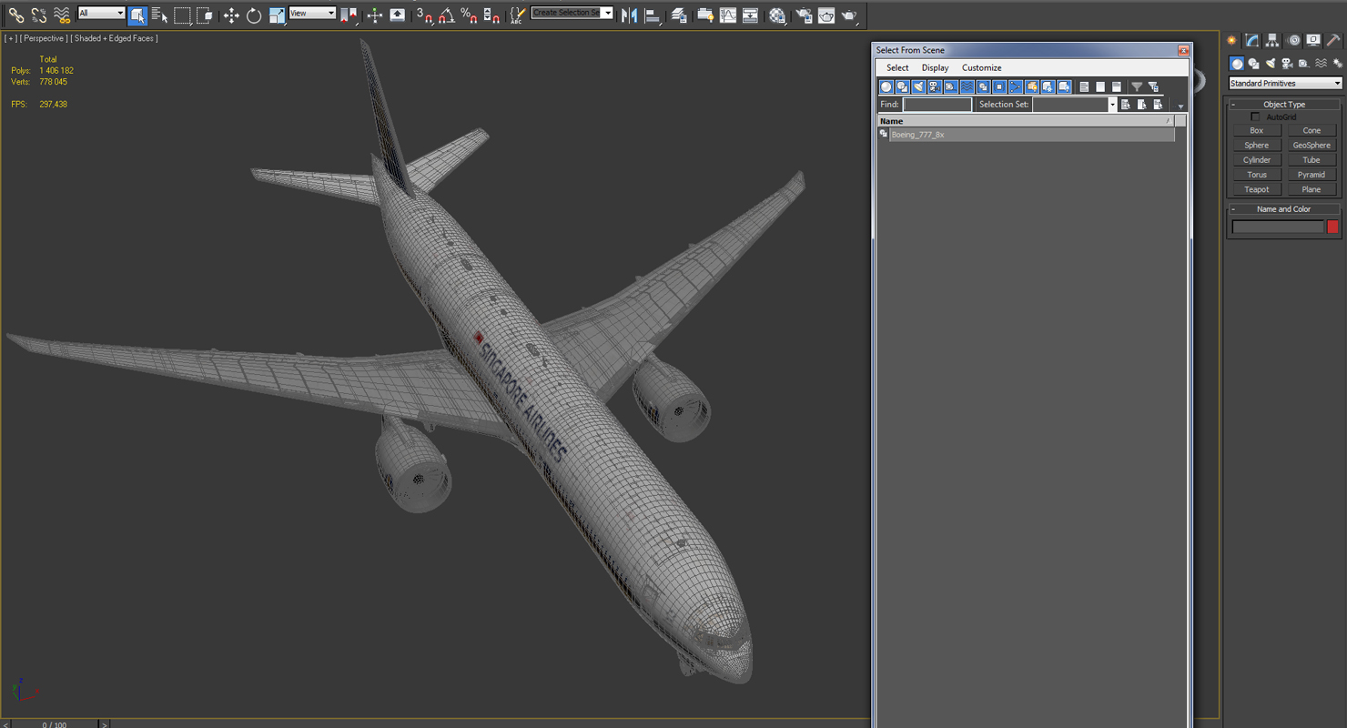Screen dimensions: 1347x728
Task: Open the Curve Editor
Action: 728,15
